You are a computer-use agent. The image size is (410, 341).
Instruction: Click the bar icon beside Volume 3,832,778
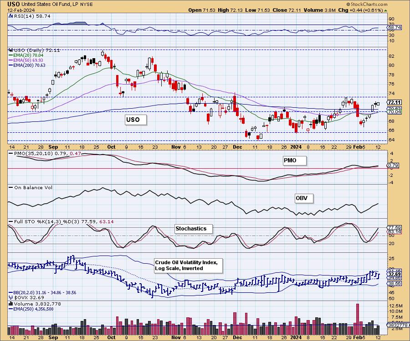pos(11,304)
